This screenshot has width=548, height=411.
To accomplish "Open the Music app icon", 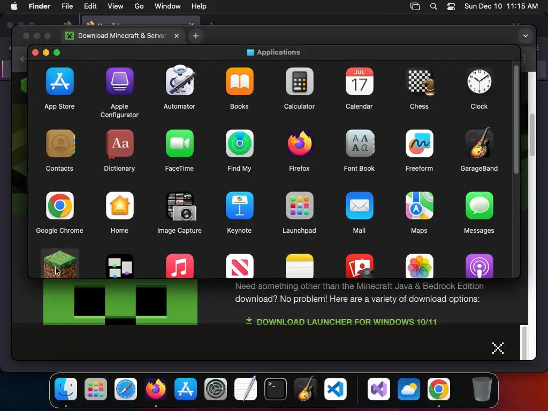I will pyautogui.click(x=180, y=266).
